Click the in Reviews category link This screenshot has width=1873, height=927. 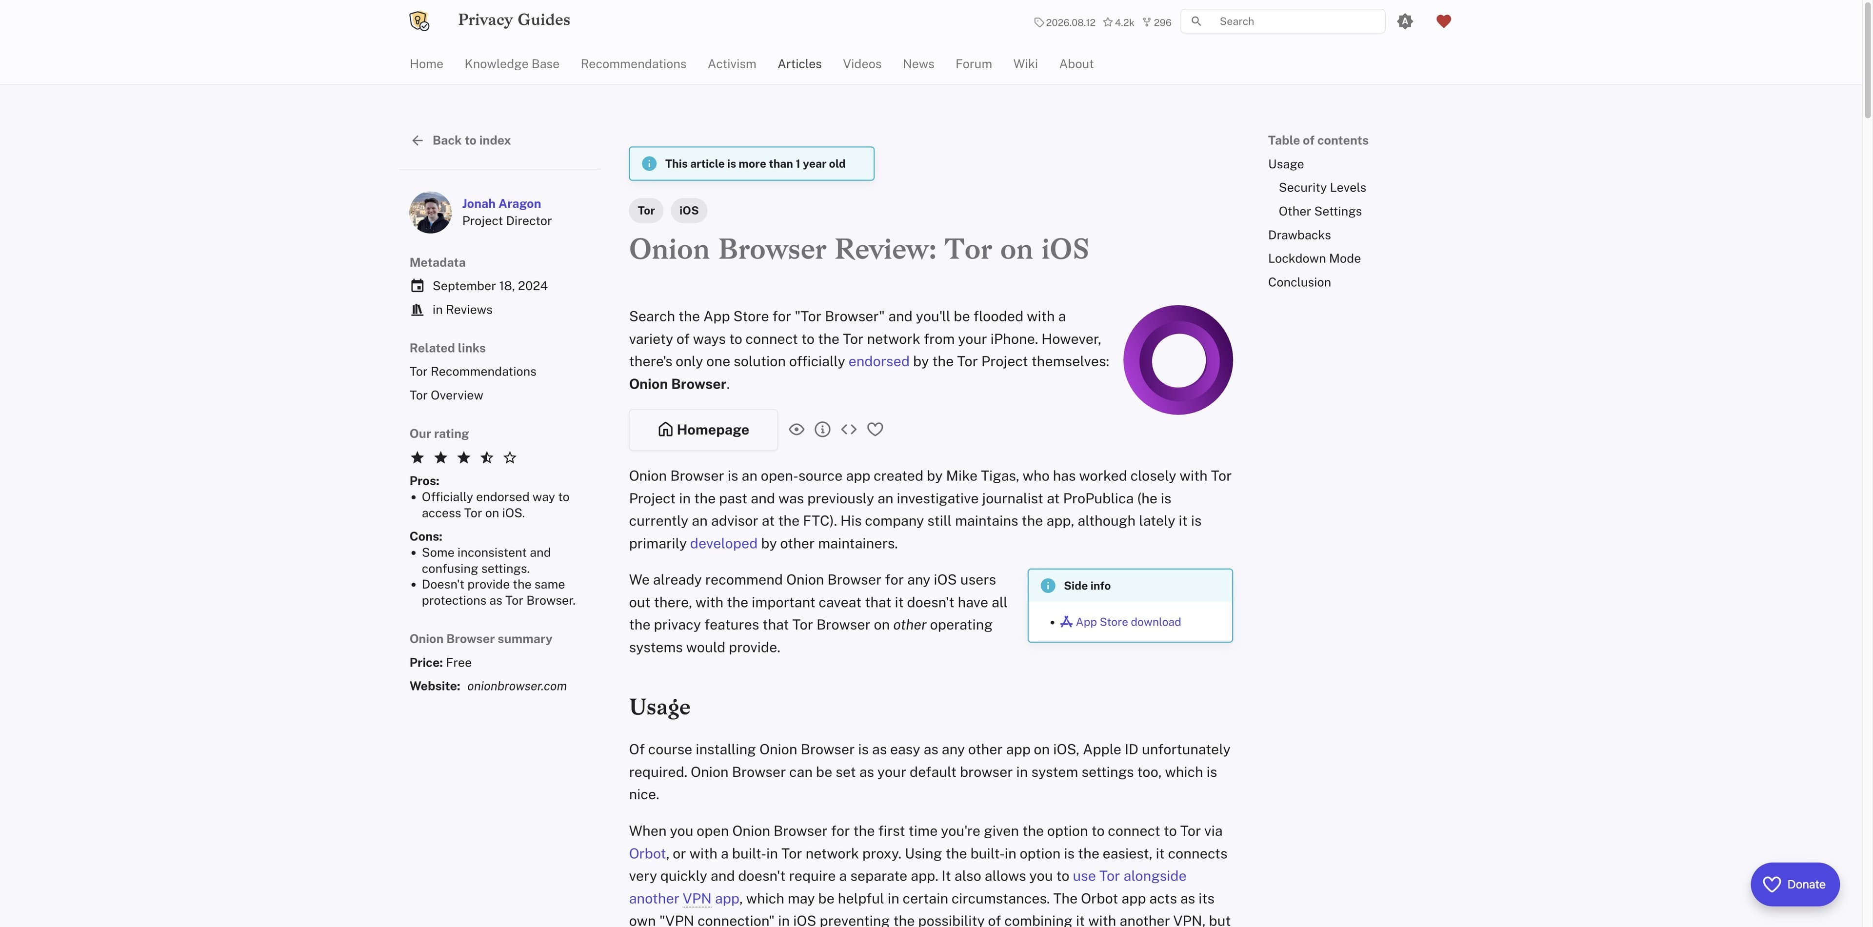point(462,310)
